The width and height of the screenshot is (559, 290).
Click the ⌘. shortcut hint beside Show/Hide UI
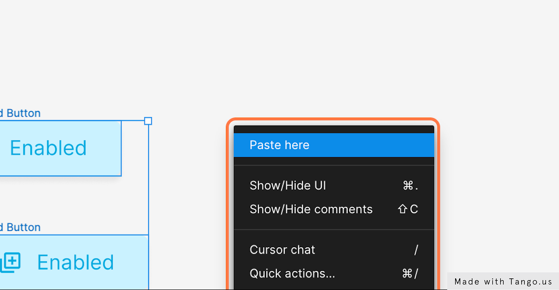pyautogui.click(x=410, y=186)
